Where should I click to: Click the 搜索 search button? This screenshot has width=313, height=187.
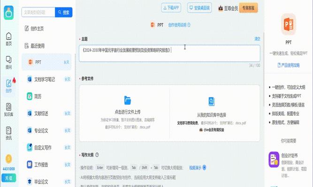[64, 12]
